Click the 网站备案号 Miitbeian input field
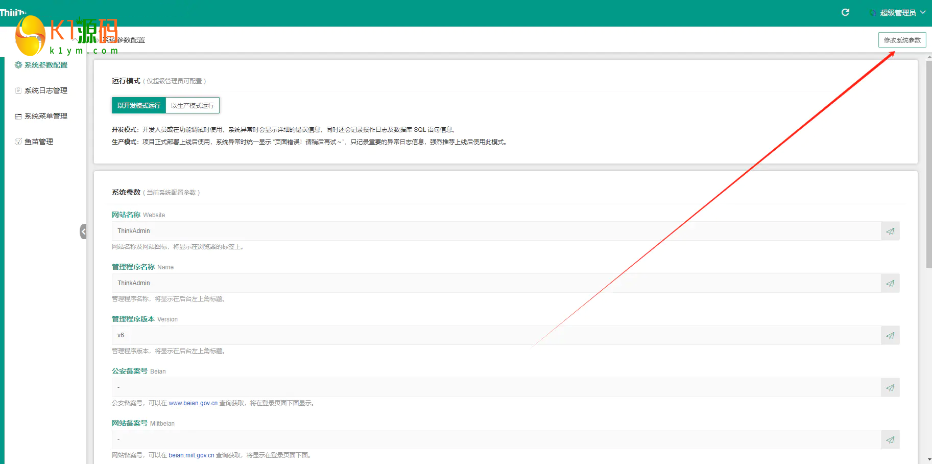The width and height of the screenshot is (932, 464). [x=496, y=439]
